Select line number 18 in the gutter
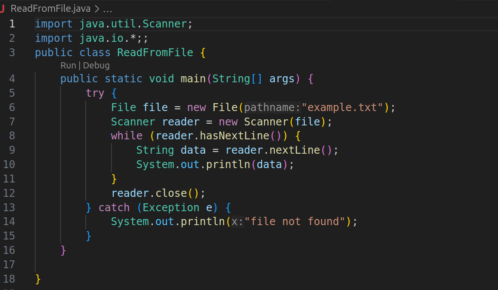Image resolution: width=498 pixels, height=290 pixels. click(12, 279)
